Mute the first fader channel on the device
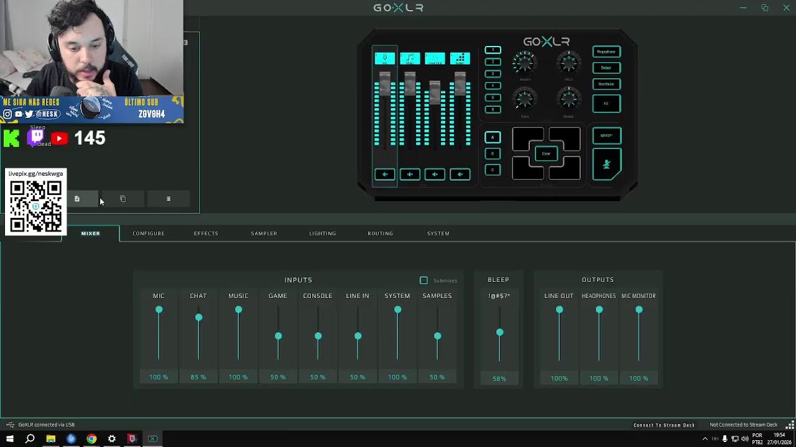Image resolution: width=796 pixels, height=447 pixels. point(384,174)
